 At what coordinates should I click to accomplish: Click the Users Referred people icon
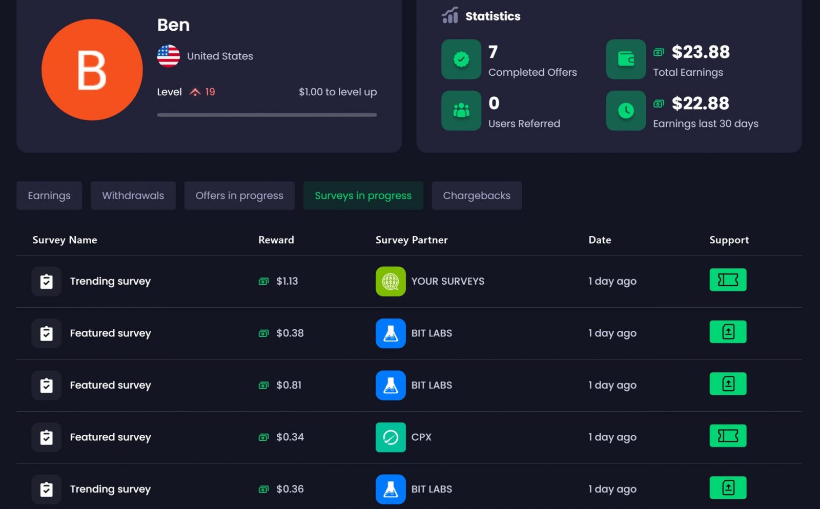pyautogui.click(x=461, y=111)
